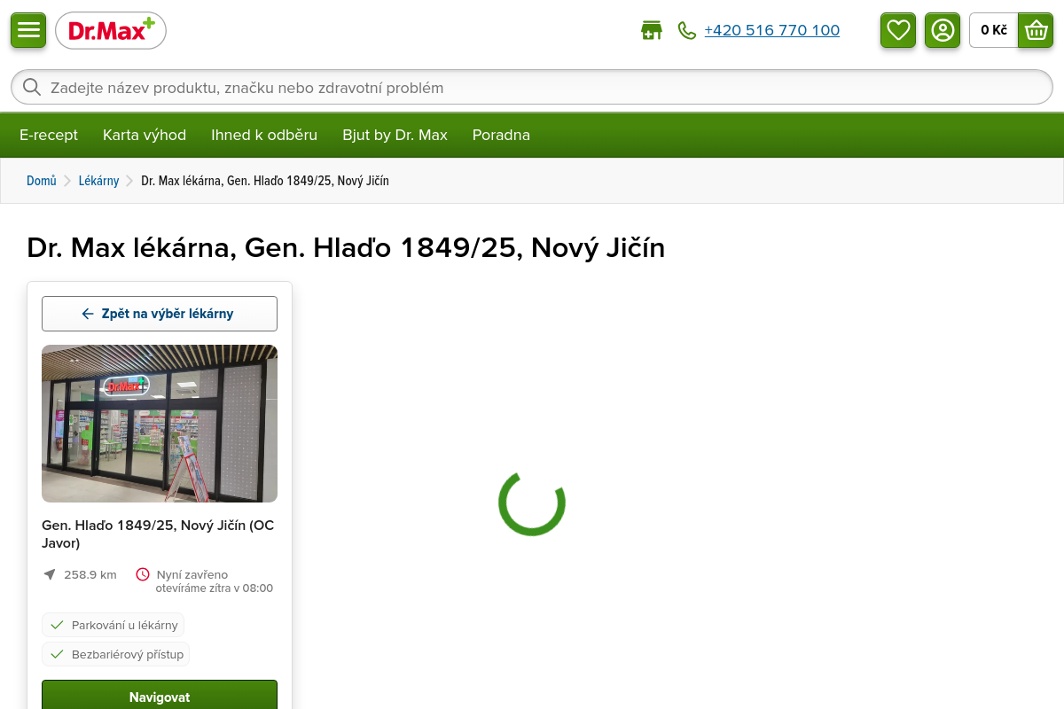Image resolution: width=1064 pixels, height=709 pixels.
Task: Call phone number +420 516 770 100
Action: (772, 30)
